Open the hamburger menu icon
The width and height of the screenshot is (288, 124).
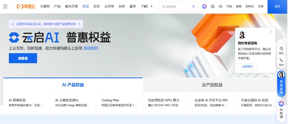click(x=5, y=6)
